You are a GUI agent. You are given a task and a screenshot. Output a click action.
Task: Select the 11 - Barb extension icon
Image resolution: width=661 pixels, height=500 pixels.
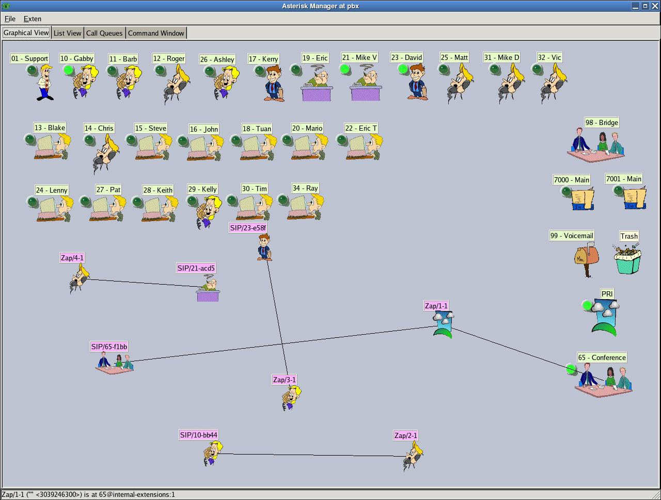(x=129, y=82)
